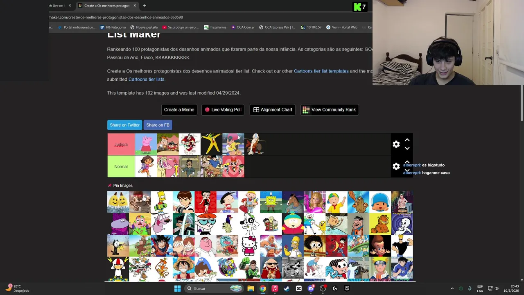
Task: Click the microphone tray icon
Action: click(470, 288)
